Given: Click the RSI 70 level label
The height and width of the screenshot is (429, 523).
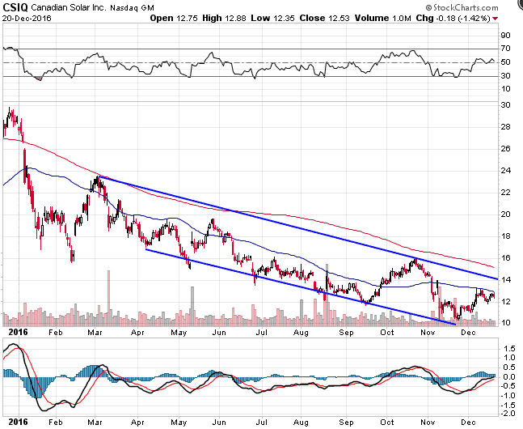Looking at the screenshot, I should 506,49.
